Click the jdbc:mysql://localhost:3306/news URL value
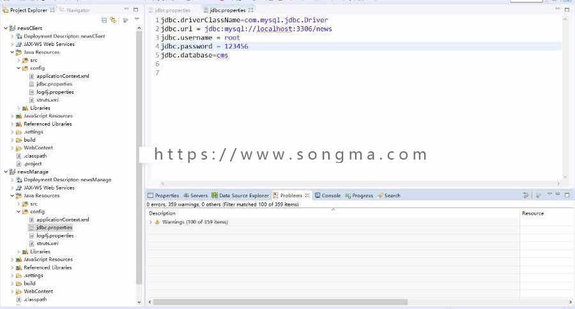Viewport: 575px width, 309px height. point(268,29)
